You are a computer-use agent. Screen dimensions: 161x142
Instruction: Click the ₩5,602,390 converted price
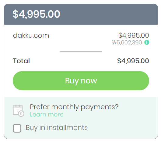[127, 42]
